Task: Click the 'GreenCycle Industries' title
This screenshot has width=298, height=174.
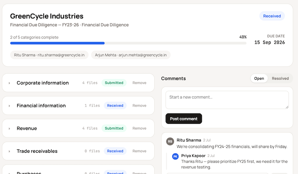Action: coord(47,16)
